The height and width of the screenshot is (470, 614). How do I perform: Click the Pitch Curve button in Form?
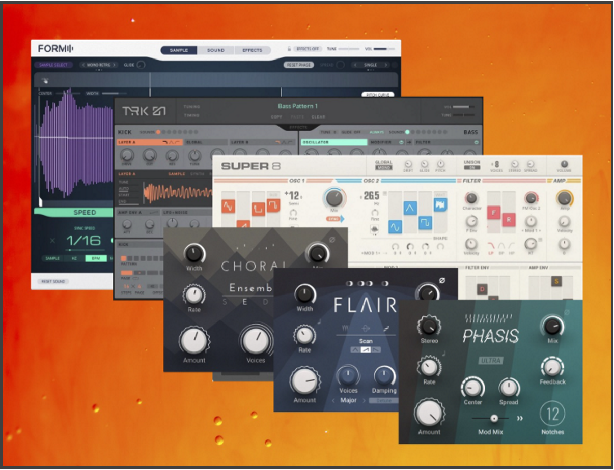pyautogui.click(x=378, y=94)
